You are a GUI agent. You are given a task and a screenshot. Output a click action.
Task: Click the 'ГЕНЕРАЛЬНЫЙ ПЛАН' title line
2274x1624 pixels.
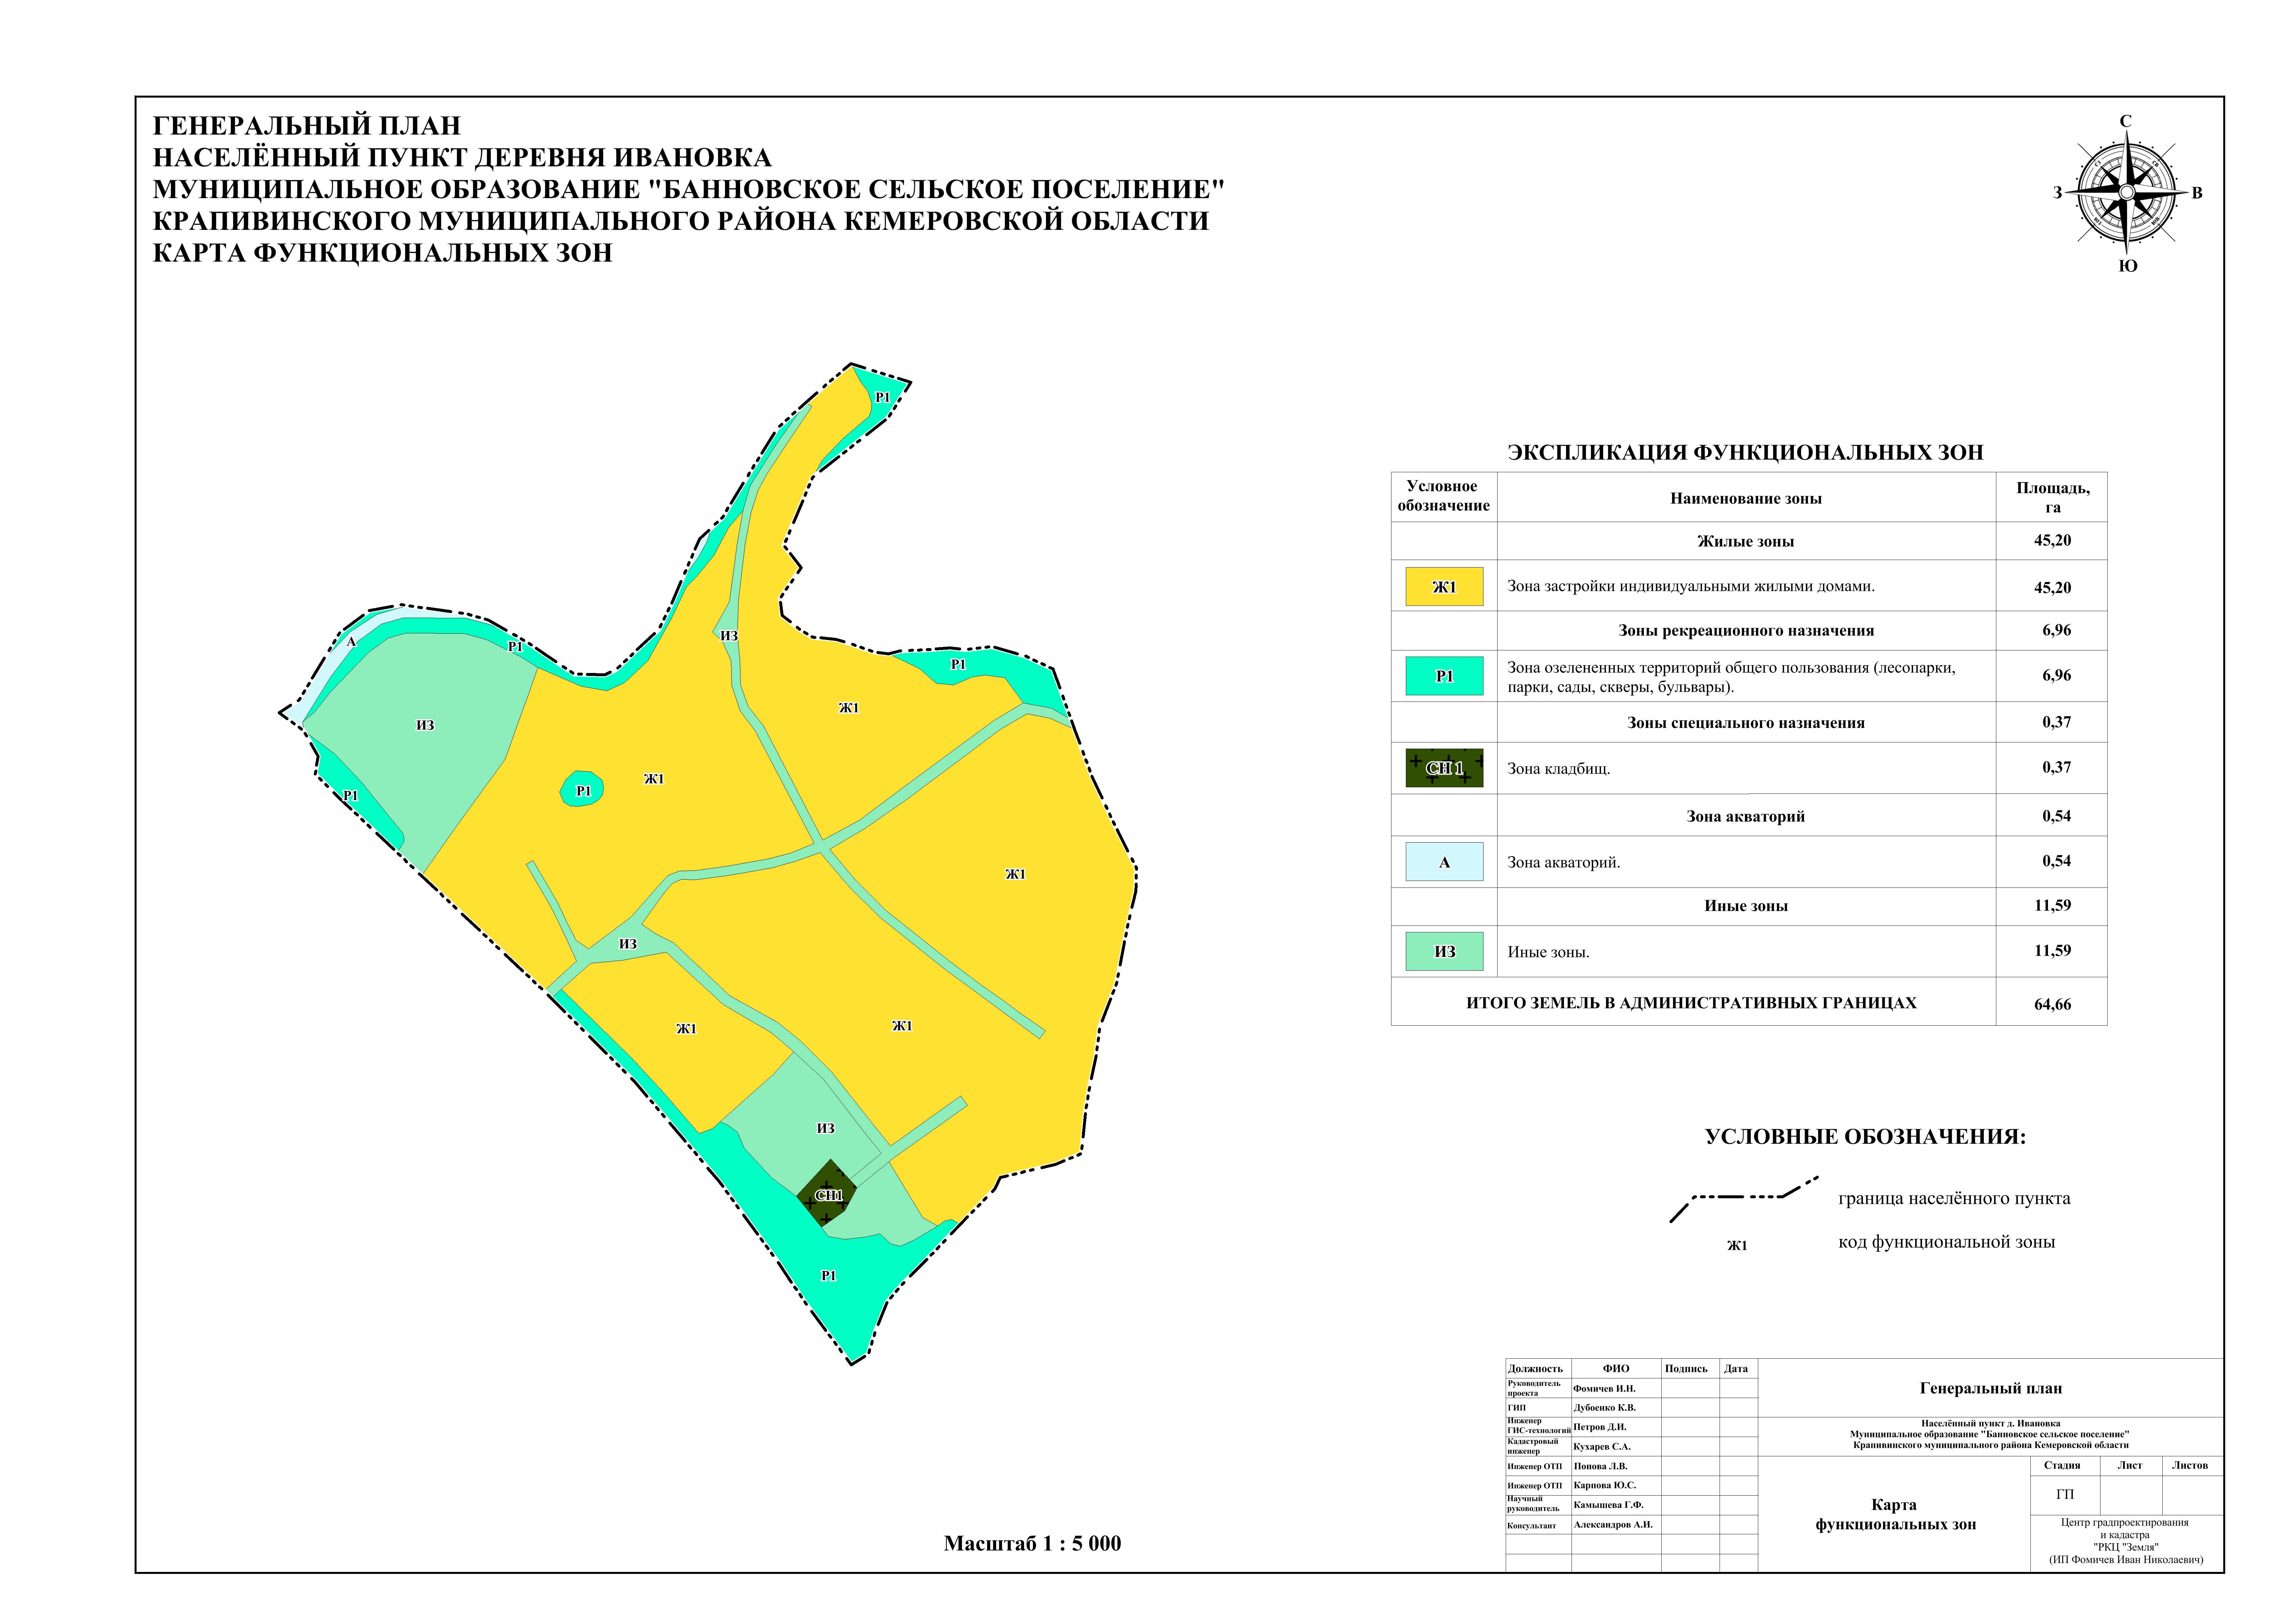(x=307, y=126)
